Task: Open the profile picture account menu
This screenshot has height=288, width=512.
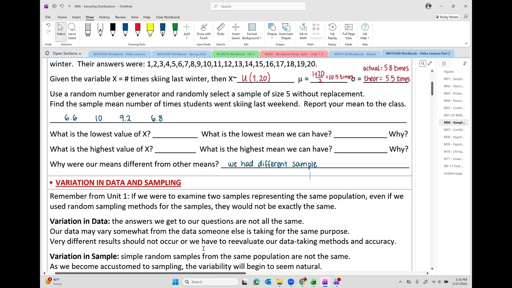Action: (x=428, y=6)
